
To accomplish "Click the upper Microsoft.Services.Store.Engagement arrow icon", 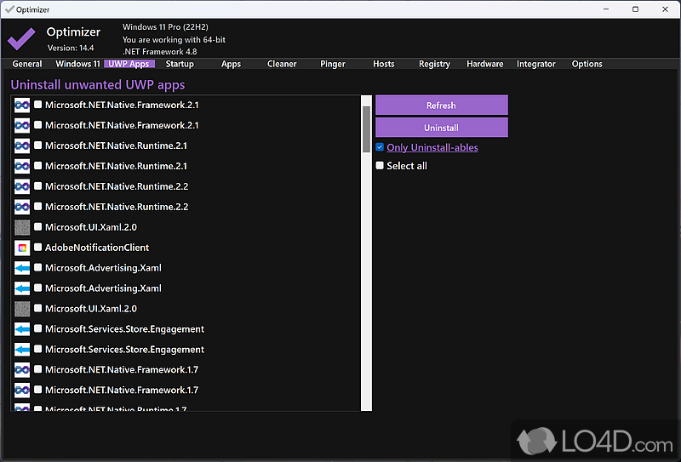I will (x=22, y=329).
